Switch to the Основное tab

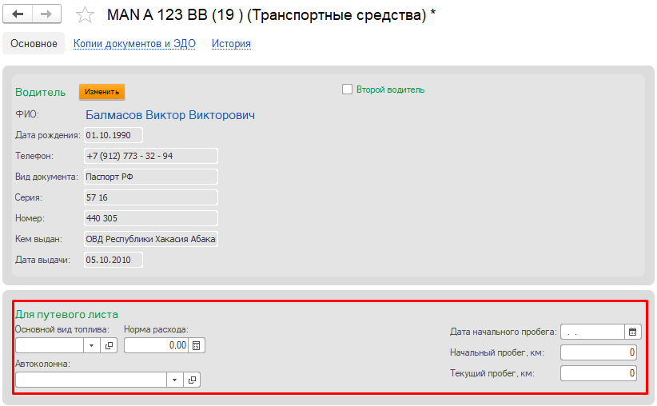pos(34,44)
